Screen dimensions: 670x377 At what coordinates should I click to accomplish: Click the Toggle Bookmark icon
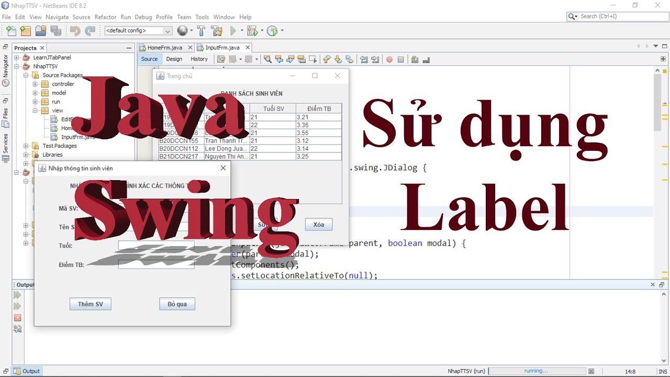(x=350, y=59)
